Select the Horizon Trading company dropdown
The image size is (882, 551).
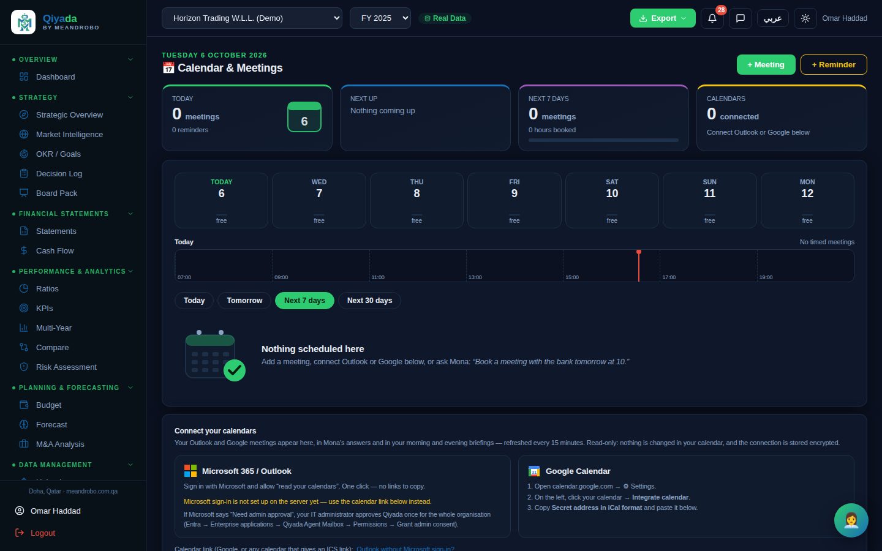(252, 18)
